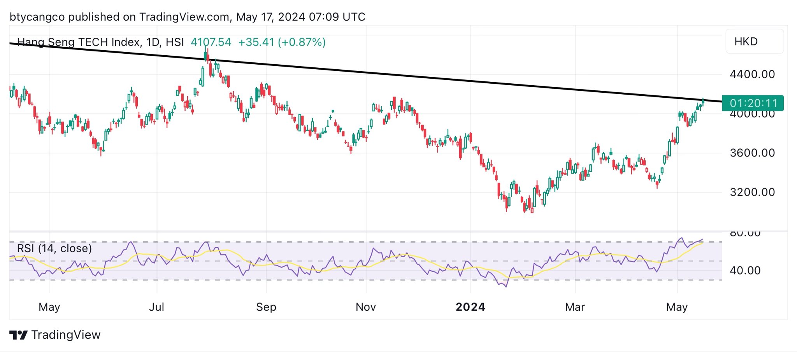Click the 2024 time axis label
The width and height of the screenshot is (797, 352).
click(x=470, y=307)
